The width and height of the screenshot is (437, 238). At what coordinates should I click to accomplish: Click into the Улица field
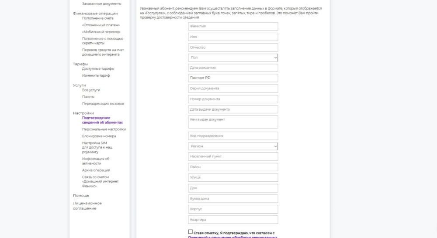click(x=233, y=177)
